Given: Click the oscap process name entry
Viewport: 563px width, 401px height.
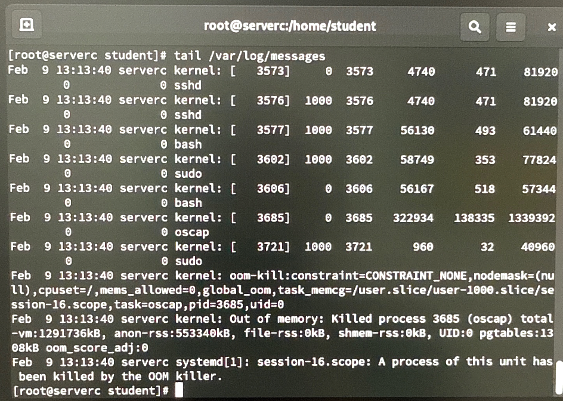Looking at the screenshot, I should pyautogui.click(x=191, y=232).
